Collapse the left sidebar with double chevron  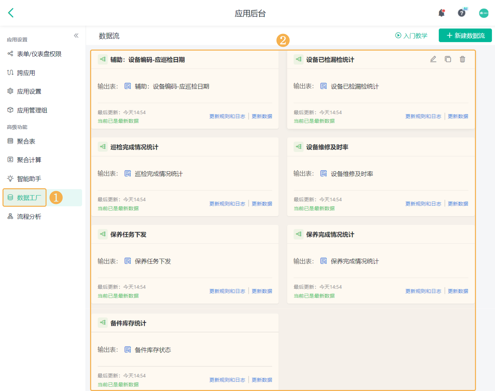[x=76, y=36]
